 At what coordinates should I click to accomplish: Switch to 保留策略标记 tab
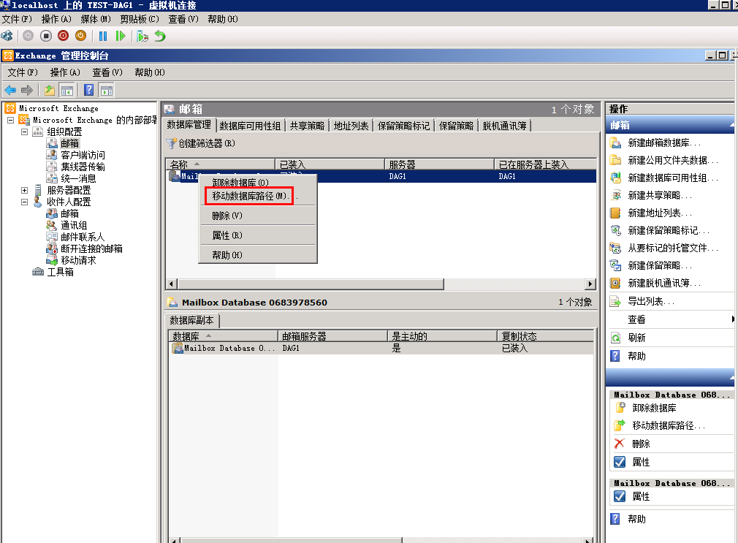coord(403,126)
